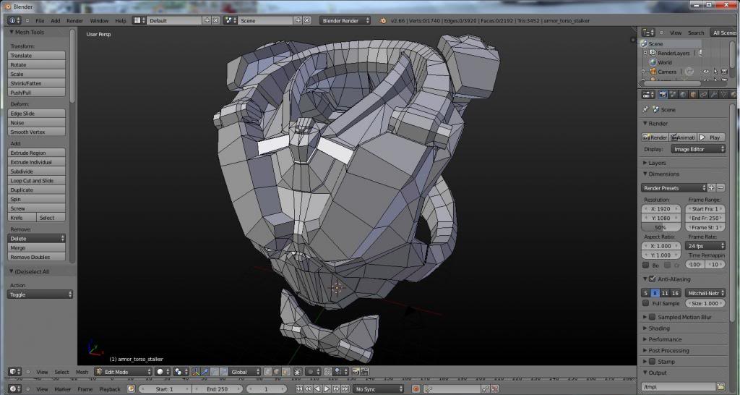Disable the Anti-Aliasing checkbox
Image resolution: width=740 pixels, height=395 pixels.
pos(652,279)
